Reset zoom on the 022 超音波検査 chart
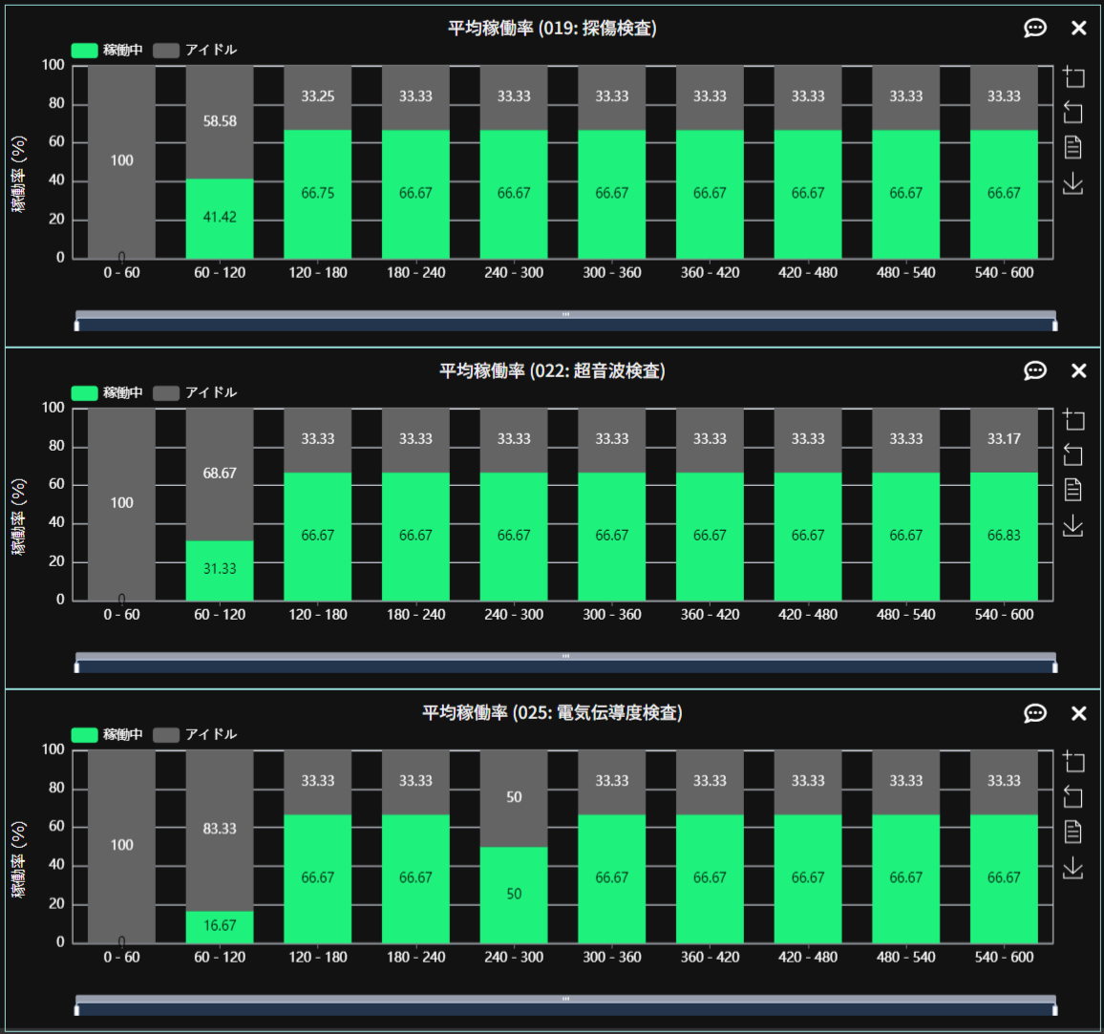The image size is (1104, 1034). [x=1073, y=455]
